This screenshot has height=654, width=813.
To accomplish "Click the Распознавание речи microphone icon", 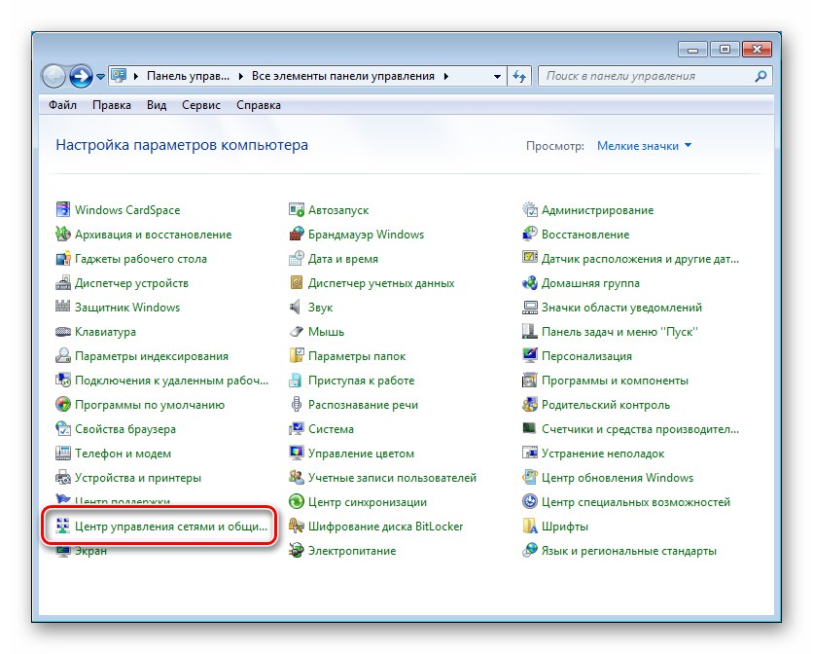I will 296,404.
